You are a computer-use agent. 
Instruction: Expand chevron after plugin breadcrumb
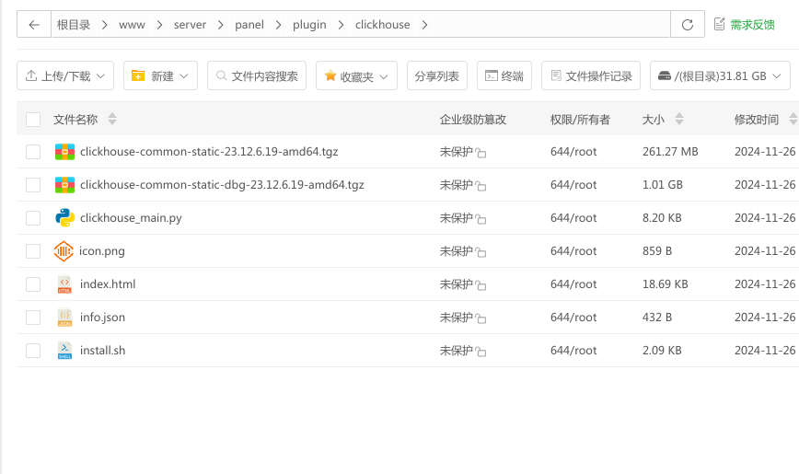341,25
